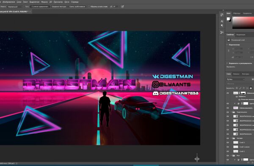Click the adjustment icon of the layer above the purple text layer
Viewport: 254px width, 166px height.
[238, 103]
